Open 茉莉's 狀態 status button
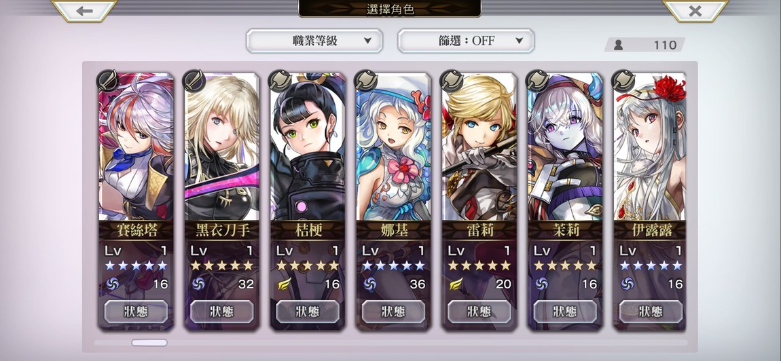Viewport: 781px width, 361px height. (565, 311)
